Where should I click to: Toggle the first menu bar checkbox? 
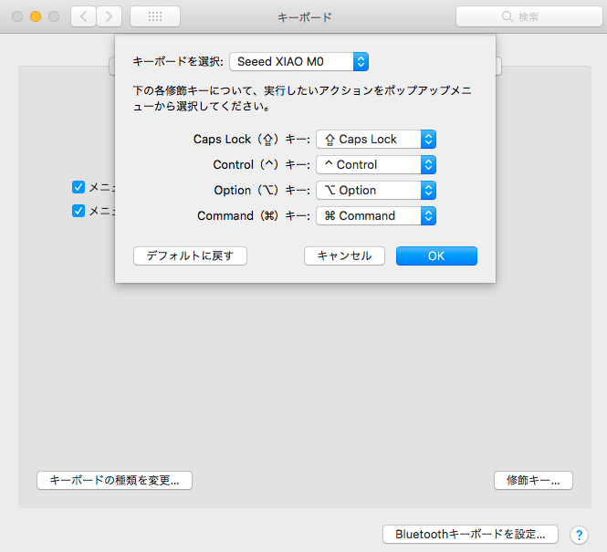tap(78, 187)
